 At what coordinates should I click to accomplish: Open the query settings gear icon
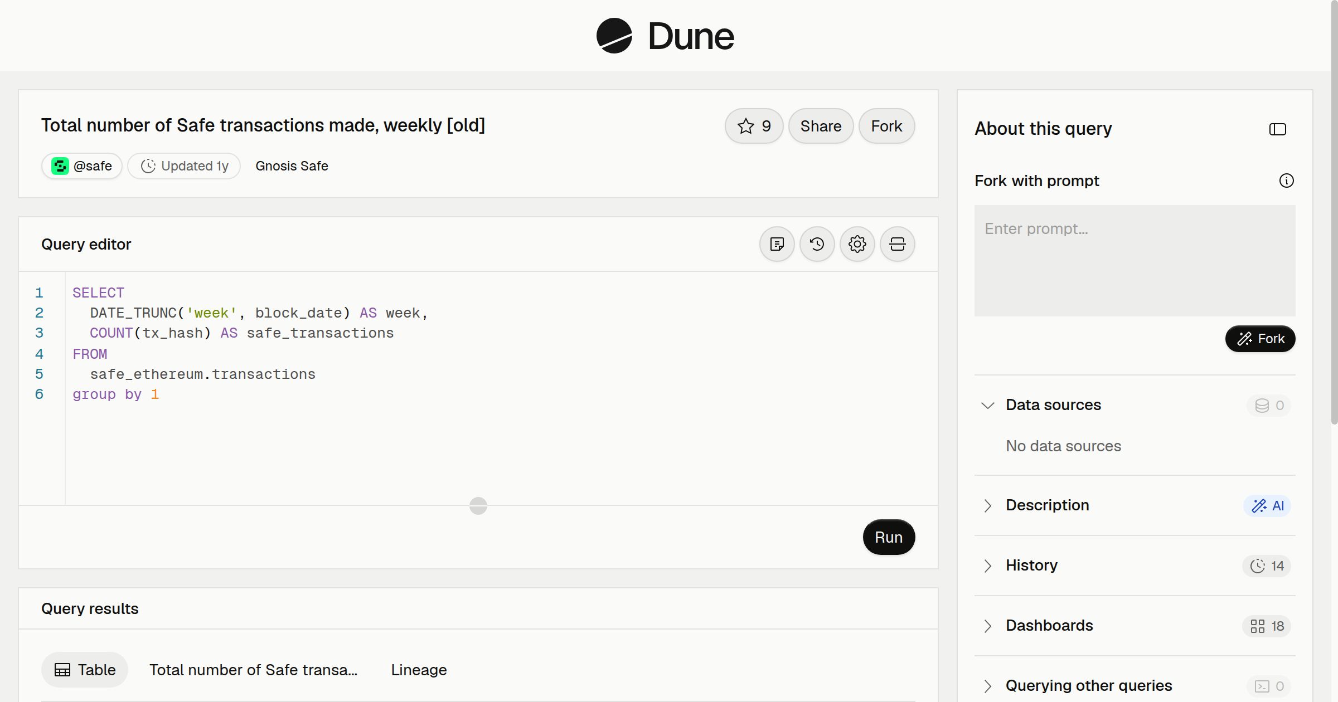coord(857,244)
